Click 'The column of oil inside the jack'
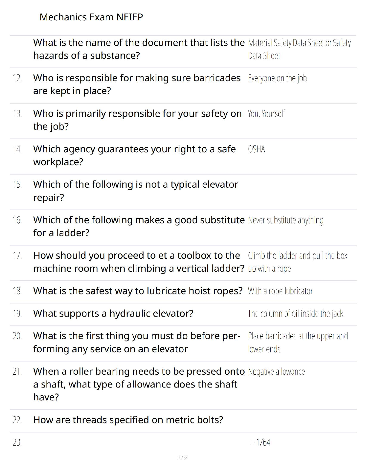Viewport: 366px width, 474px height. 295,313
